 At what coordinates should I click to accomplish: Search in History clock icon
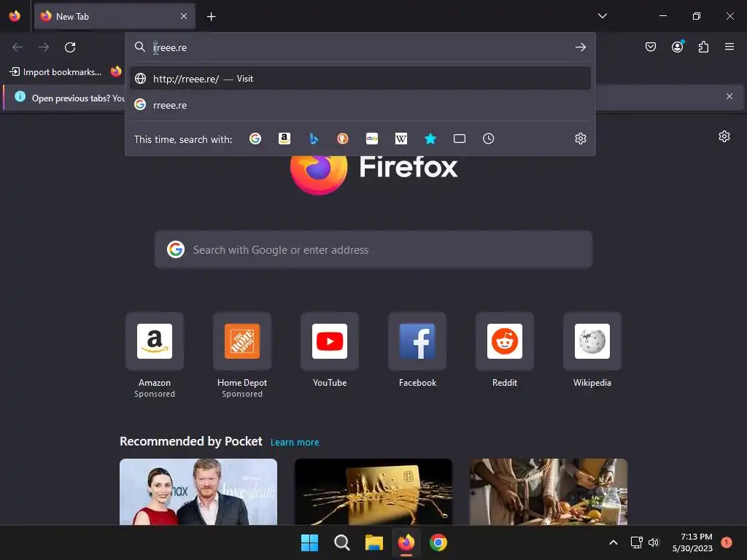(x=488, y=139)
